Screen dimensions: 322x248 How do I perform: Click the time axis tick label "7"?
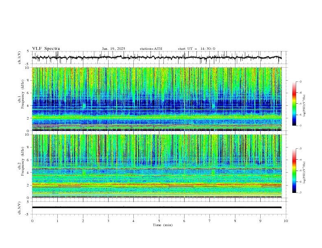(x=210, y=221)
